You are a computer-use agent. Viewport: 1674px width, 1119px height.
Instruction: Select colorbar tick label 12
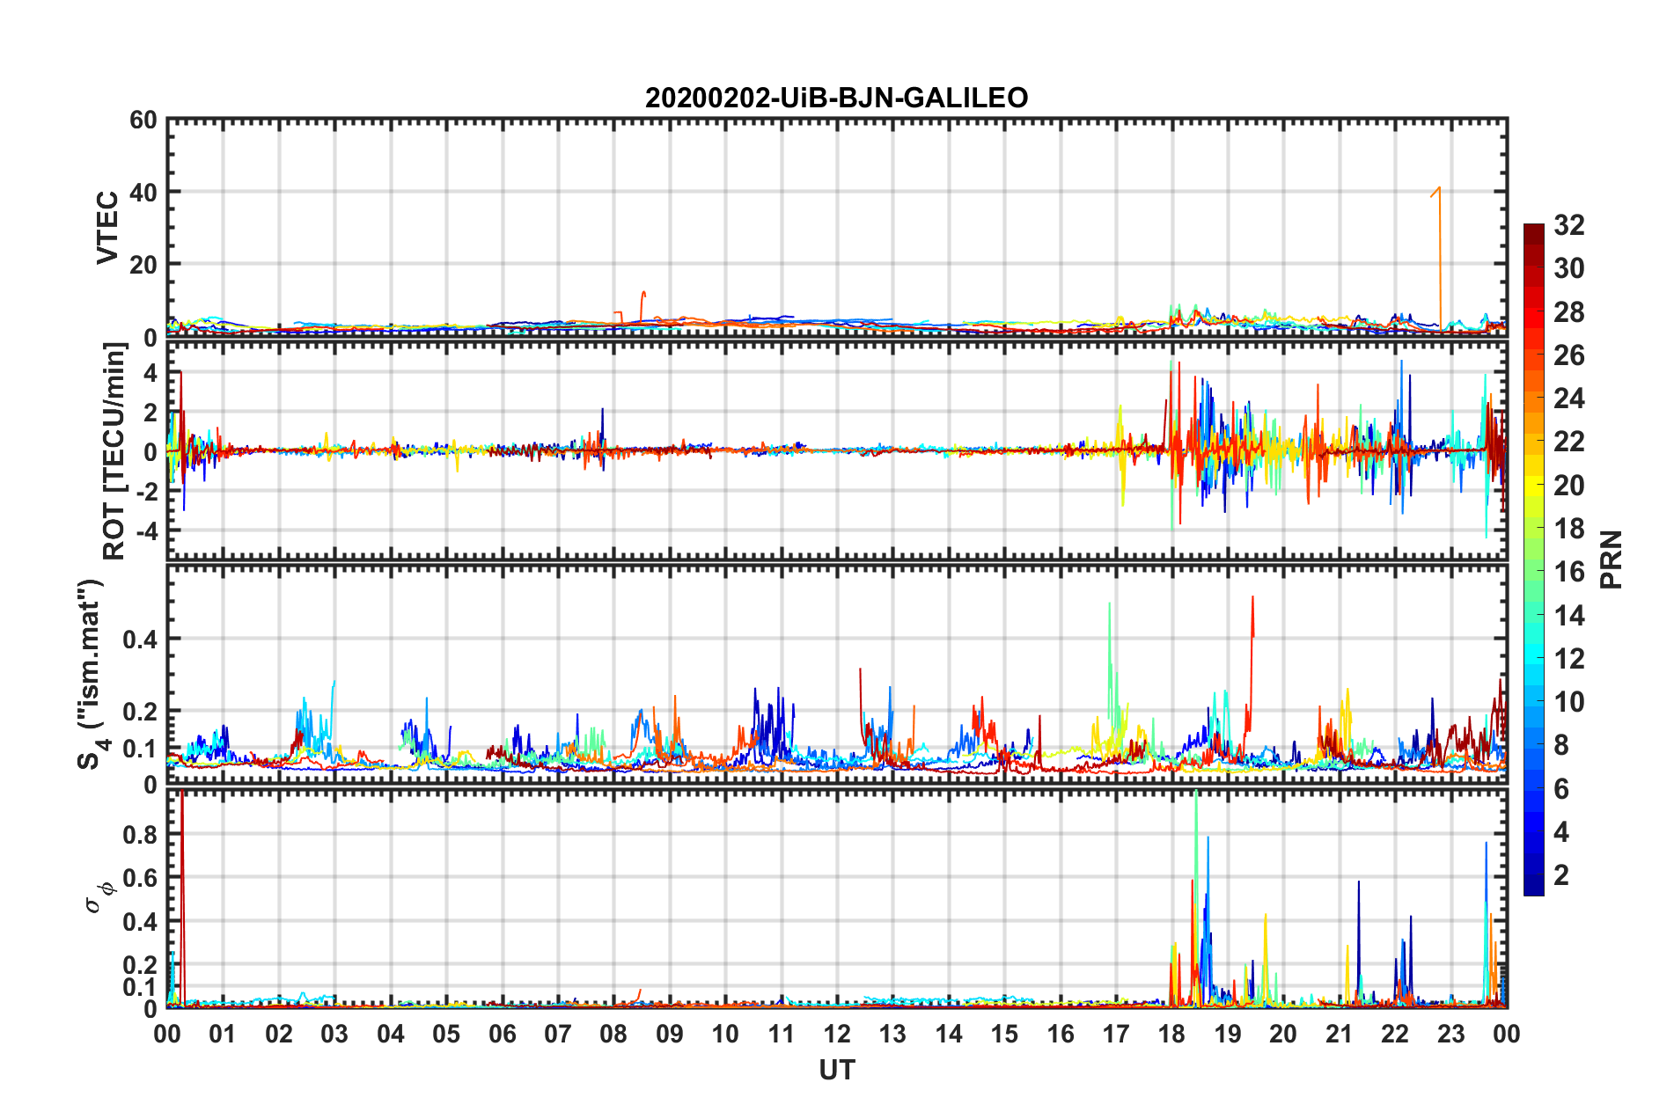coord(1569,659)
